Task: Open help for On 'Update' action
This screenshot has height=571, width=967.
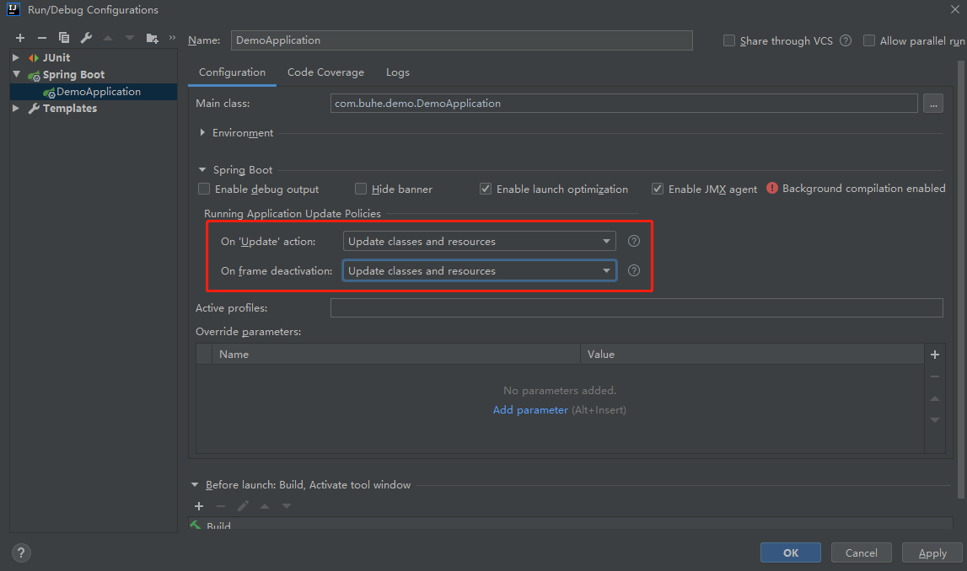Action: pos(633,241)
